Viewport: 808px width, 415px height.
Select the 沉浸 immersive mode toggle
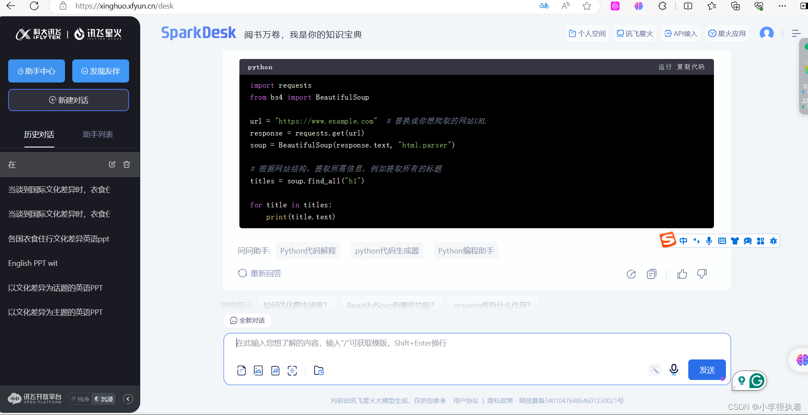point(104,399)
